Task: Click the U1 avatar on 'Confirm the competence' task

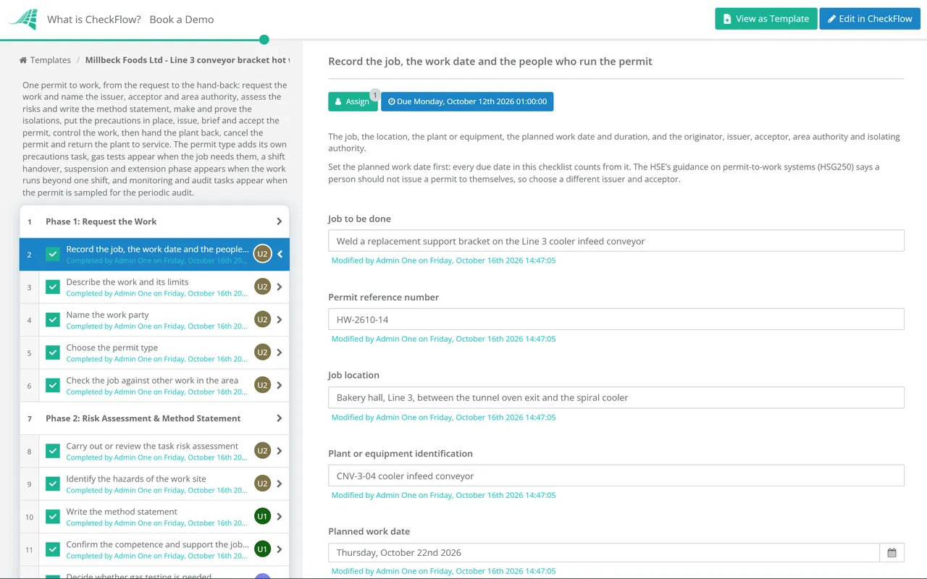Action: pos(262,549)
